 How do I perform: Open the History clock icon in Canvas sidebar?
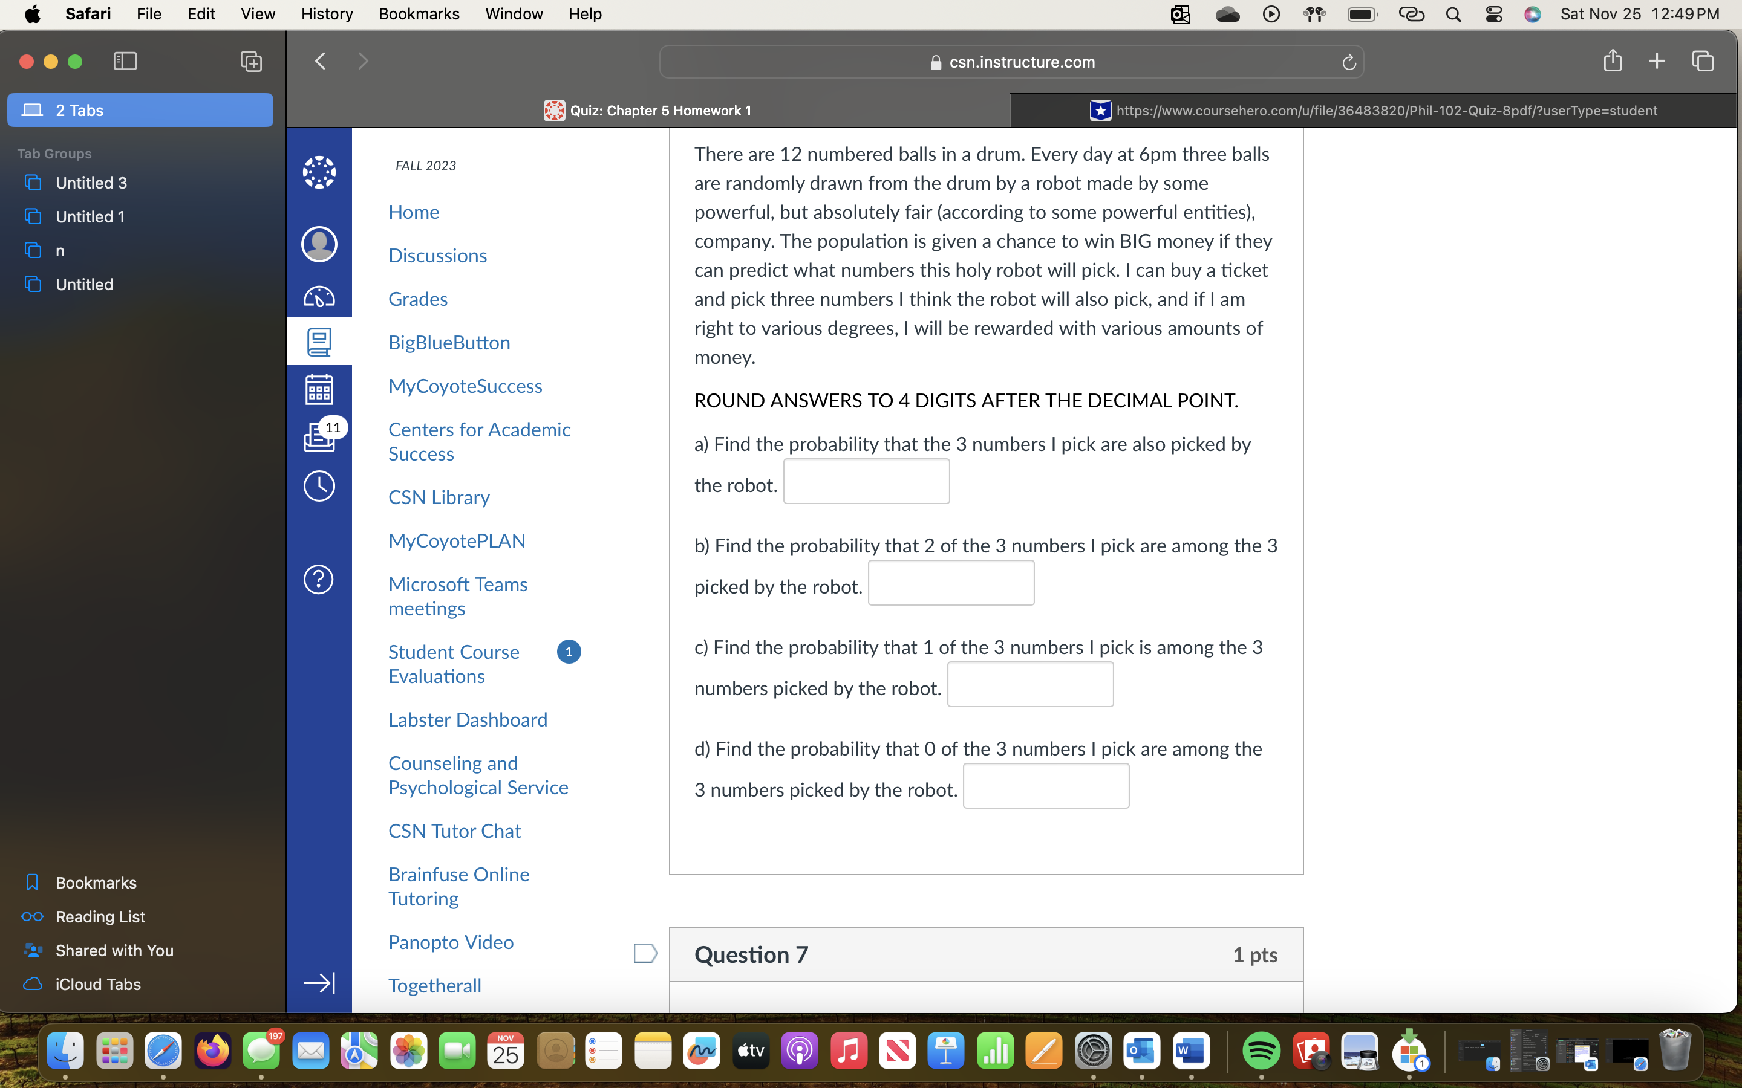319,486
